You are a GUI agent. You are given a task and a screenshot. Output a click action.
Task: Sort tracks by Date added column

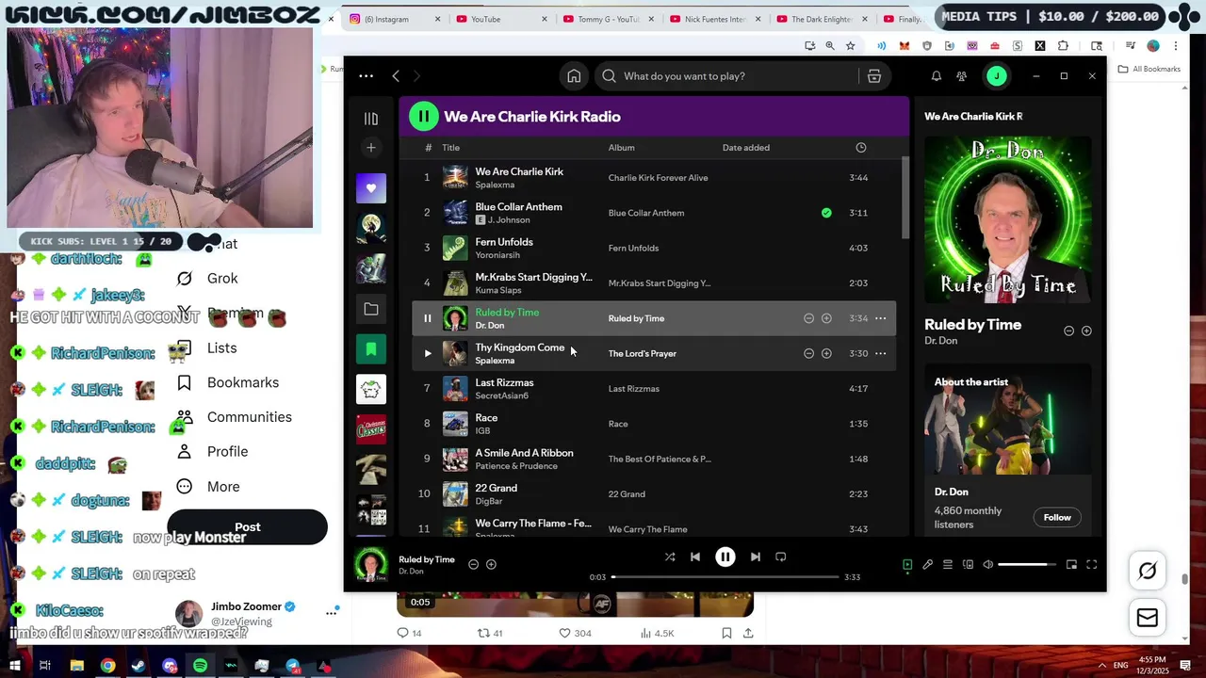(x=745, y=148)
